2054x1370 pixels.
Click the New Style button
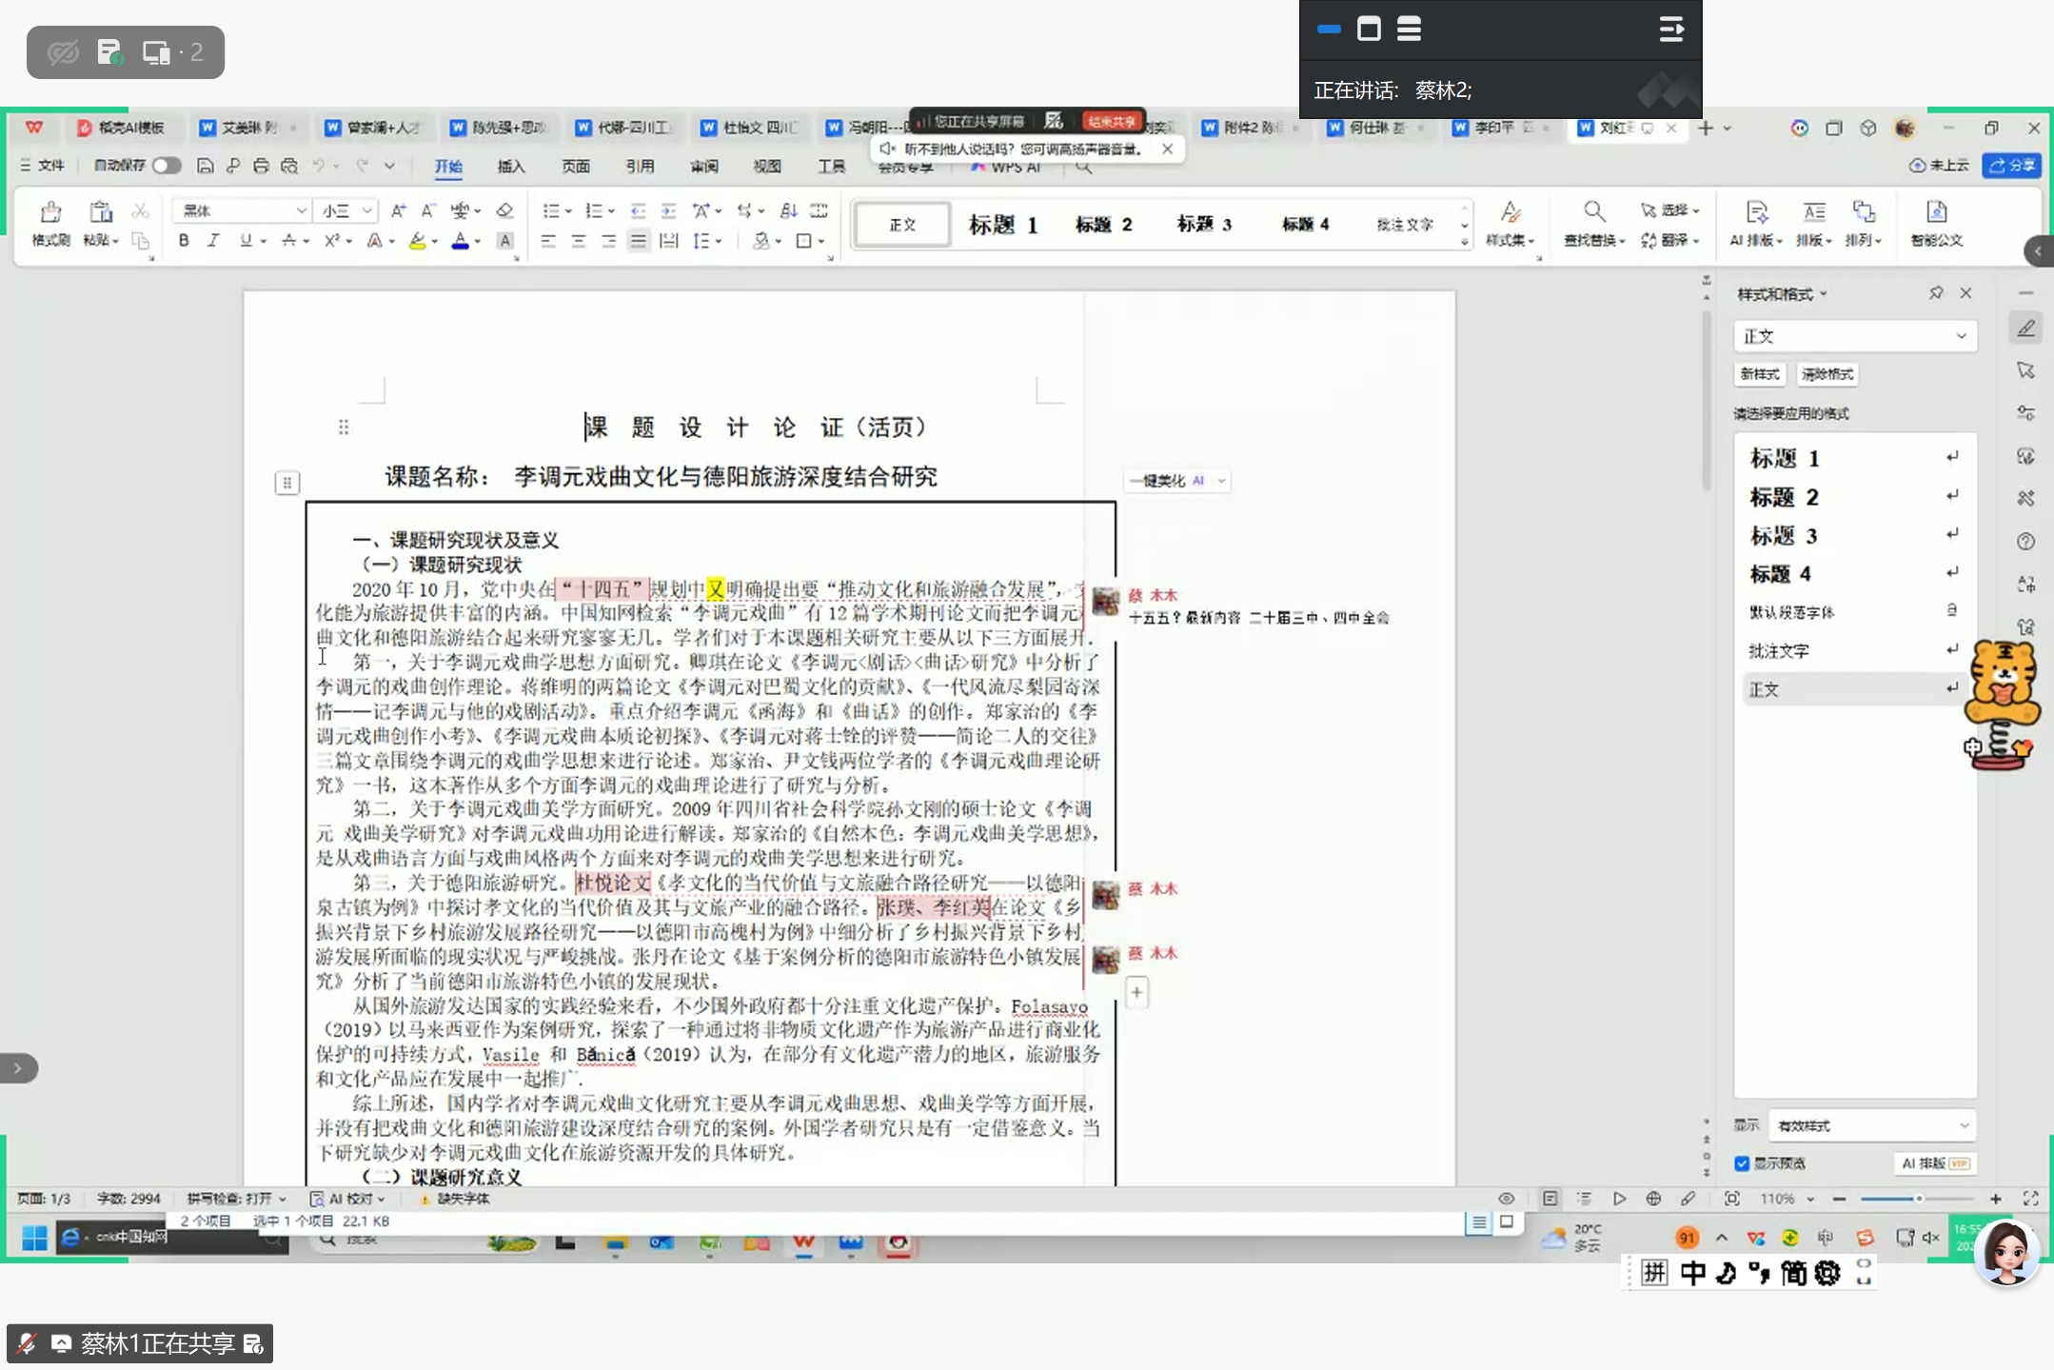1759,374
